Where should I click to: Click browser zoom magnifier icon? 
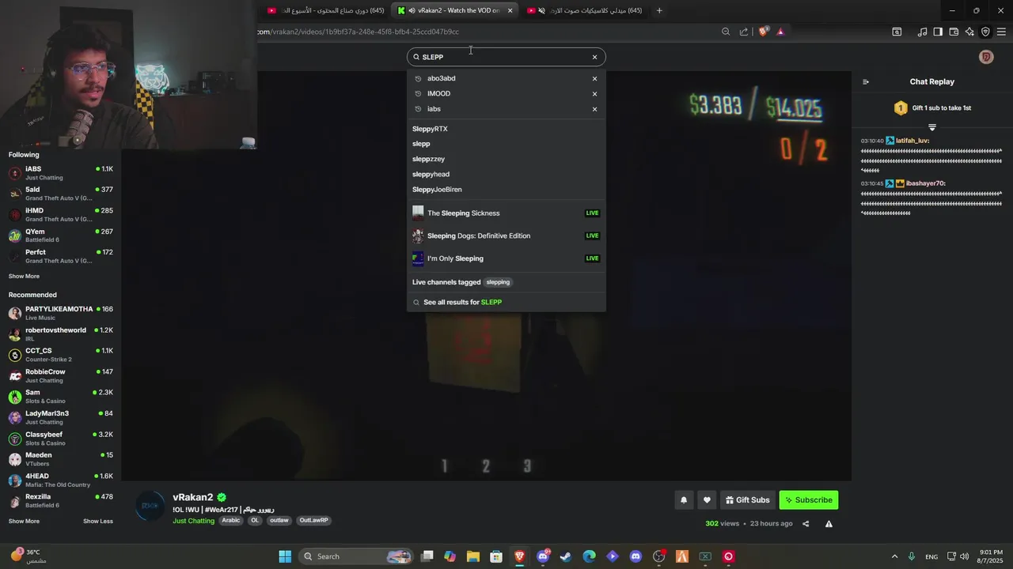[x=726, y=32]
